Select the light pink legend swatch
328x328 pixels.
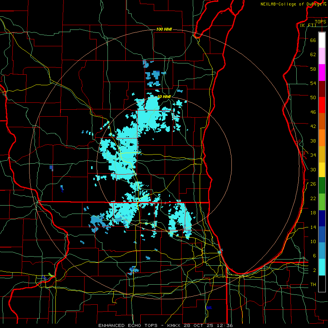point(322,56)
